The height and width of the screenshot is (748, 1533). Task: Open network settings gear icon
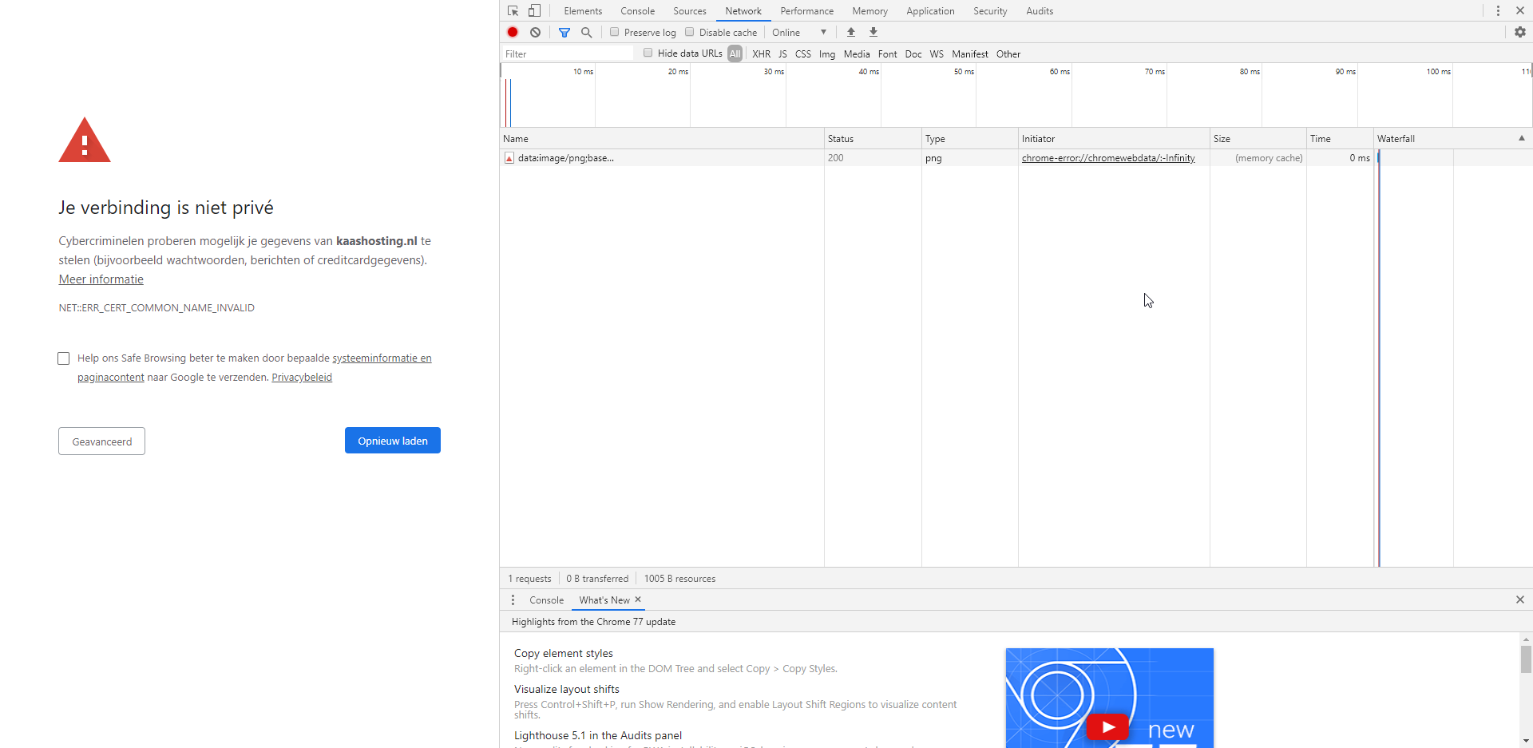click(1520, 32)
